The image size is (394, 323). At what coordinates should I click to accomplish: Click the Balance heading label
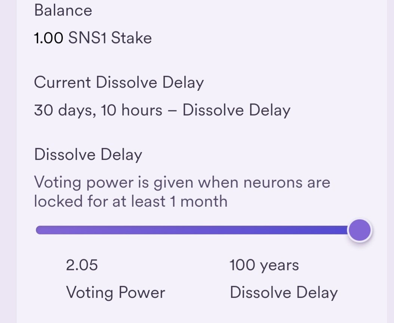click(x=63, y=10)
